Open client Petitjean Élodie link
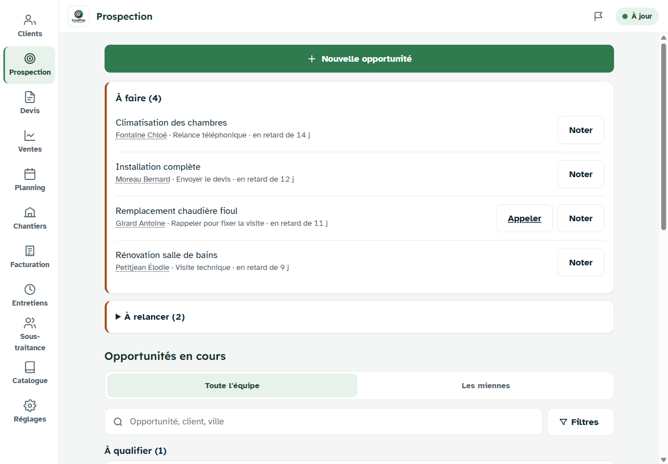This screenshot has width=668, height=464. 142,267
